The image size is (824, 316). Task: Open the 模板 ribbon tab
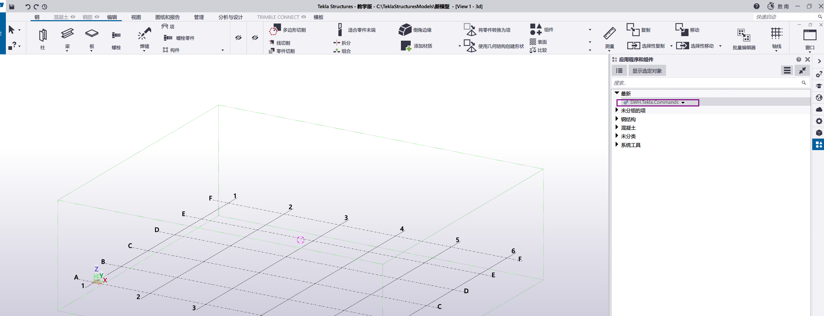[x=319, y=17]
